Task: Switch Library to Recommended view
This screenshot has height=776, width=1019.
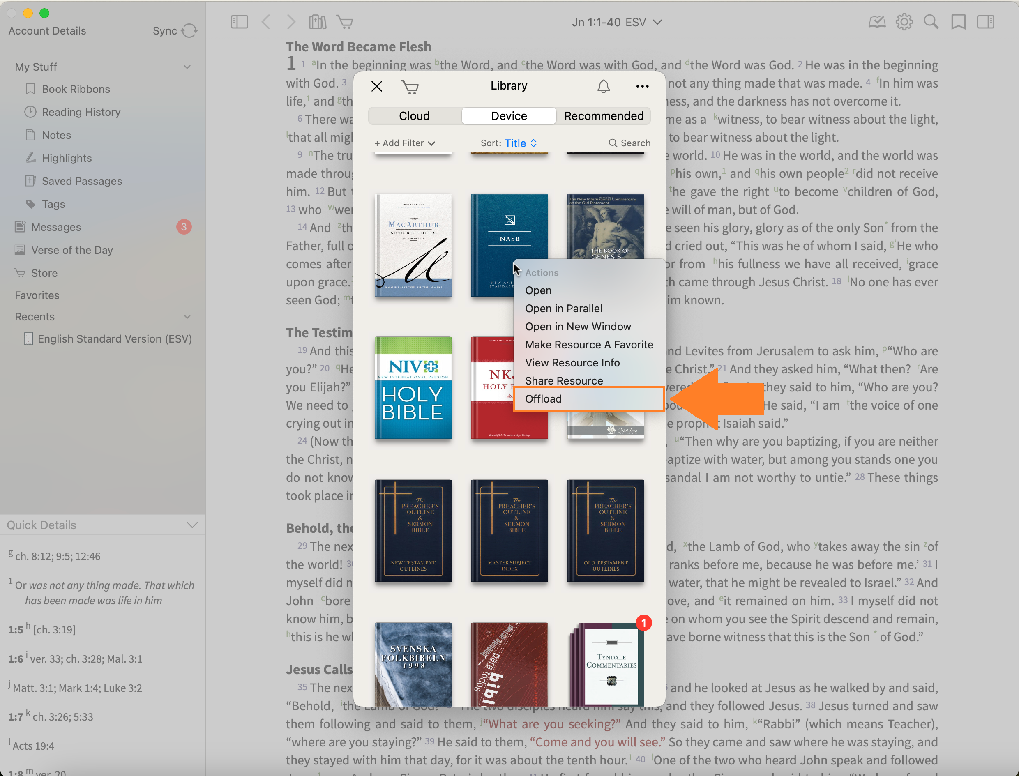Action: click(x=603, y=116)
